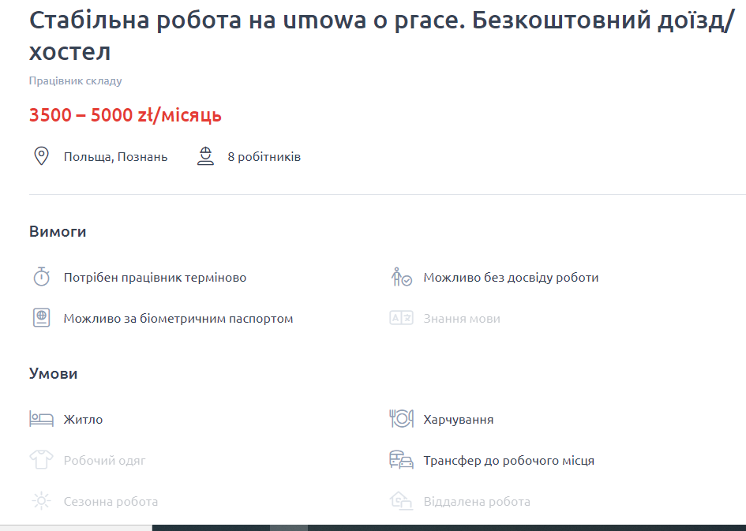Image resolution: width=746 pixels, height=531 pixels.
Task: Click the 8 робітників workers label
Action: (x=264, y=156)
